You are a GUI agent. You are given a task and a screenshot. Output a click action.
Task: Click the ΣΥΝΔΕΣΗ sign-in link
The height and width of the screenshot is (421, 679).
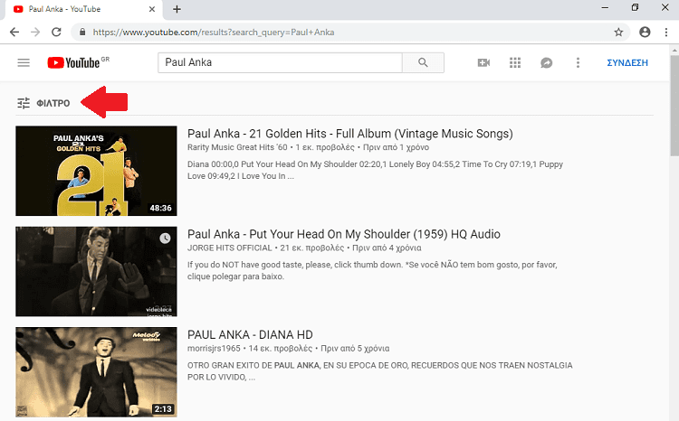point(627,62)
